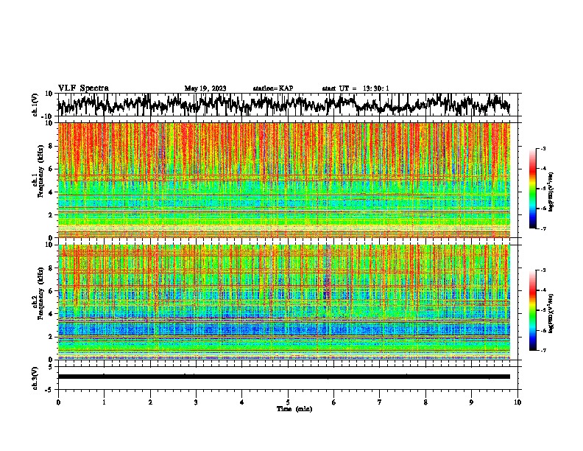This screenshot has height=451, width=583.
Task: Click the ch.1 spectrogram color scale bar
Action: click(532, 189)
